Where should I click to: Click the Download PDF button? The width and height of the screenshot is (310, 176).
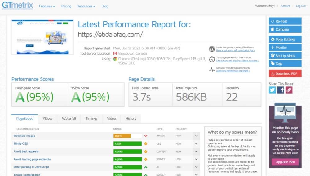tap(285, 73)
